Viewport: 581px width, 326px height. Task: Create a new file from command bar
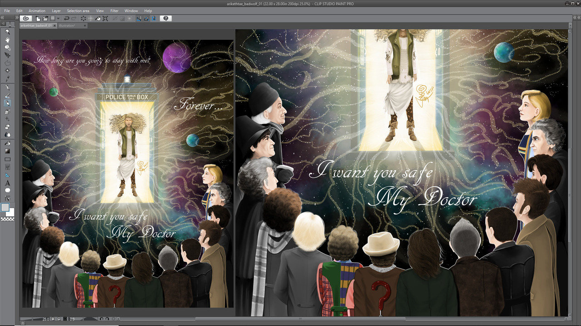coord(38,19)
